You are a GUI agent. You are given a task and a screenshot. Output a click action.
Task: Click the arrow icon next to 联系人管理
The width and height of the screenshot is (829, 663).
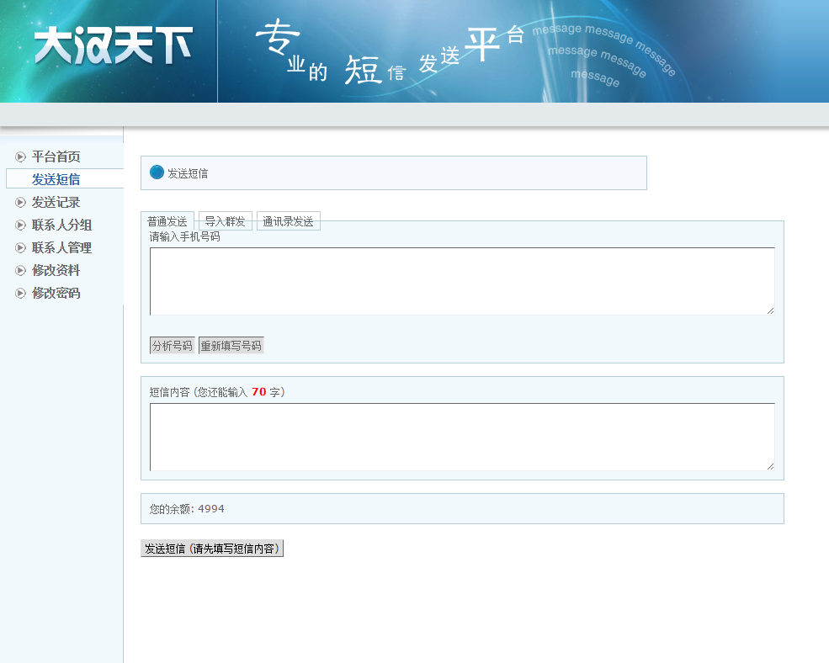(21, 247)
